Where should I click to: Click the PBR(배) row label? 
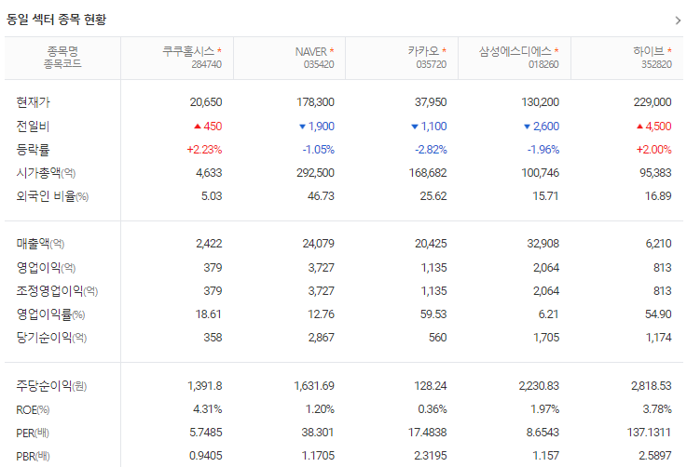tap(33, 456)
